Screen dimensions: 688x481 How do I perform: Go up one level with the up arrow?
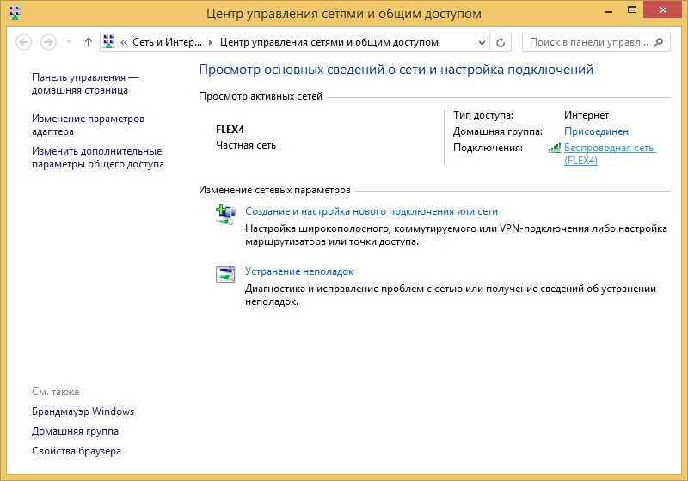pyautogui.click(x=89, y=42)
